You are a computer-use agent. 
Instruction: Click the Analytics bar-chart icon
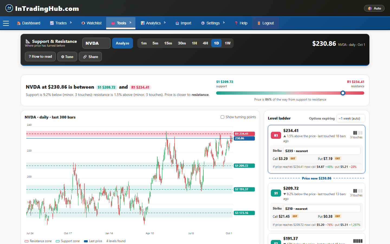(x=142, y=23)
